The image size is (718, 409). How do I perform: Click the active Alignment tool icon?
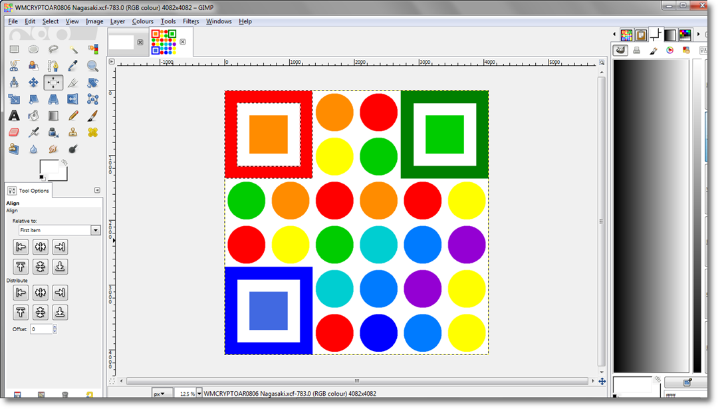53,82
